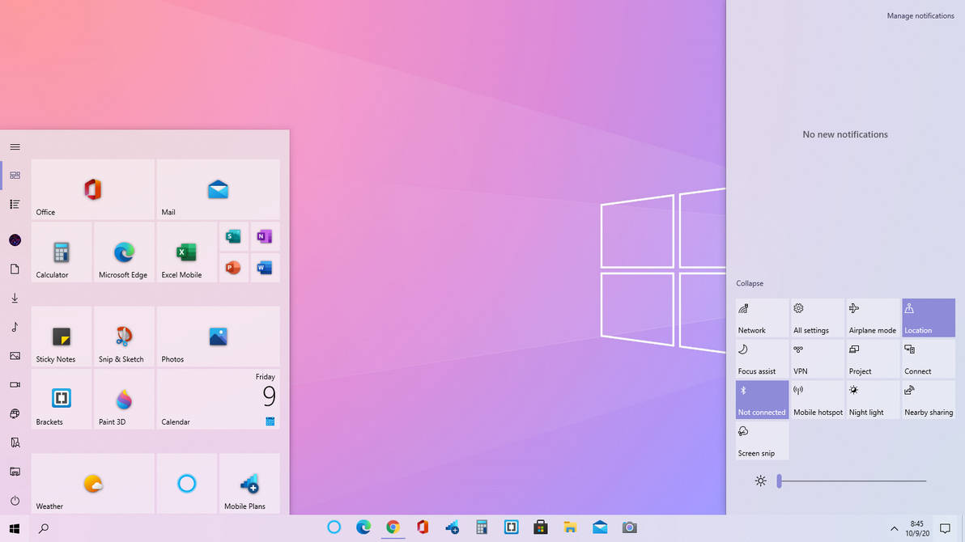This screenshot has width=965, height=542.
Task: Open File Explorer from Start sidebar
Action: [x=15, y=472]
